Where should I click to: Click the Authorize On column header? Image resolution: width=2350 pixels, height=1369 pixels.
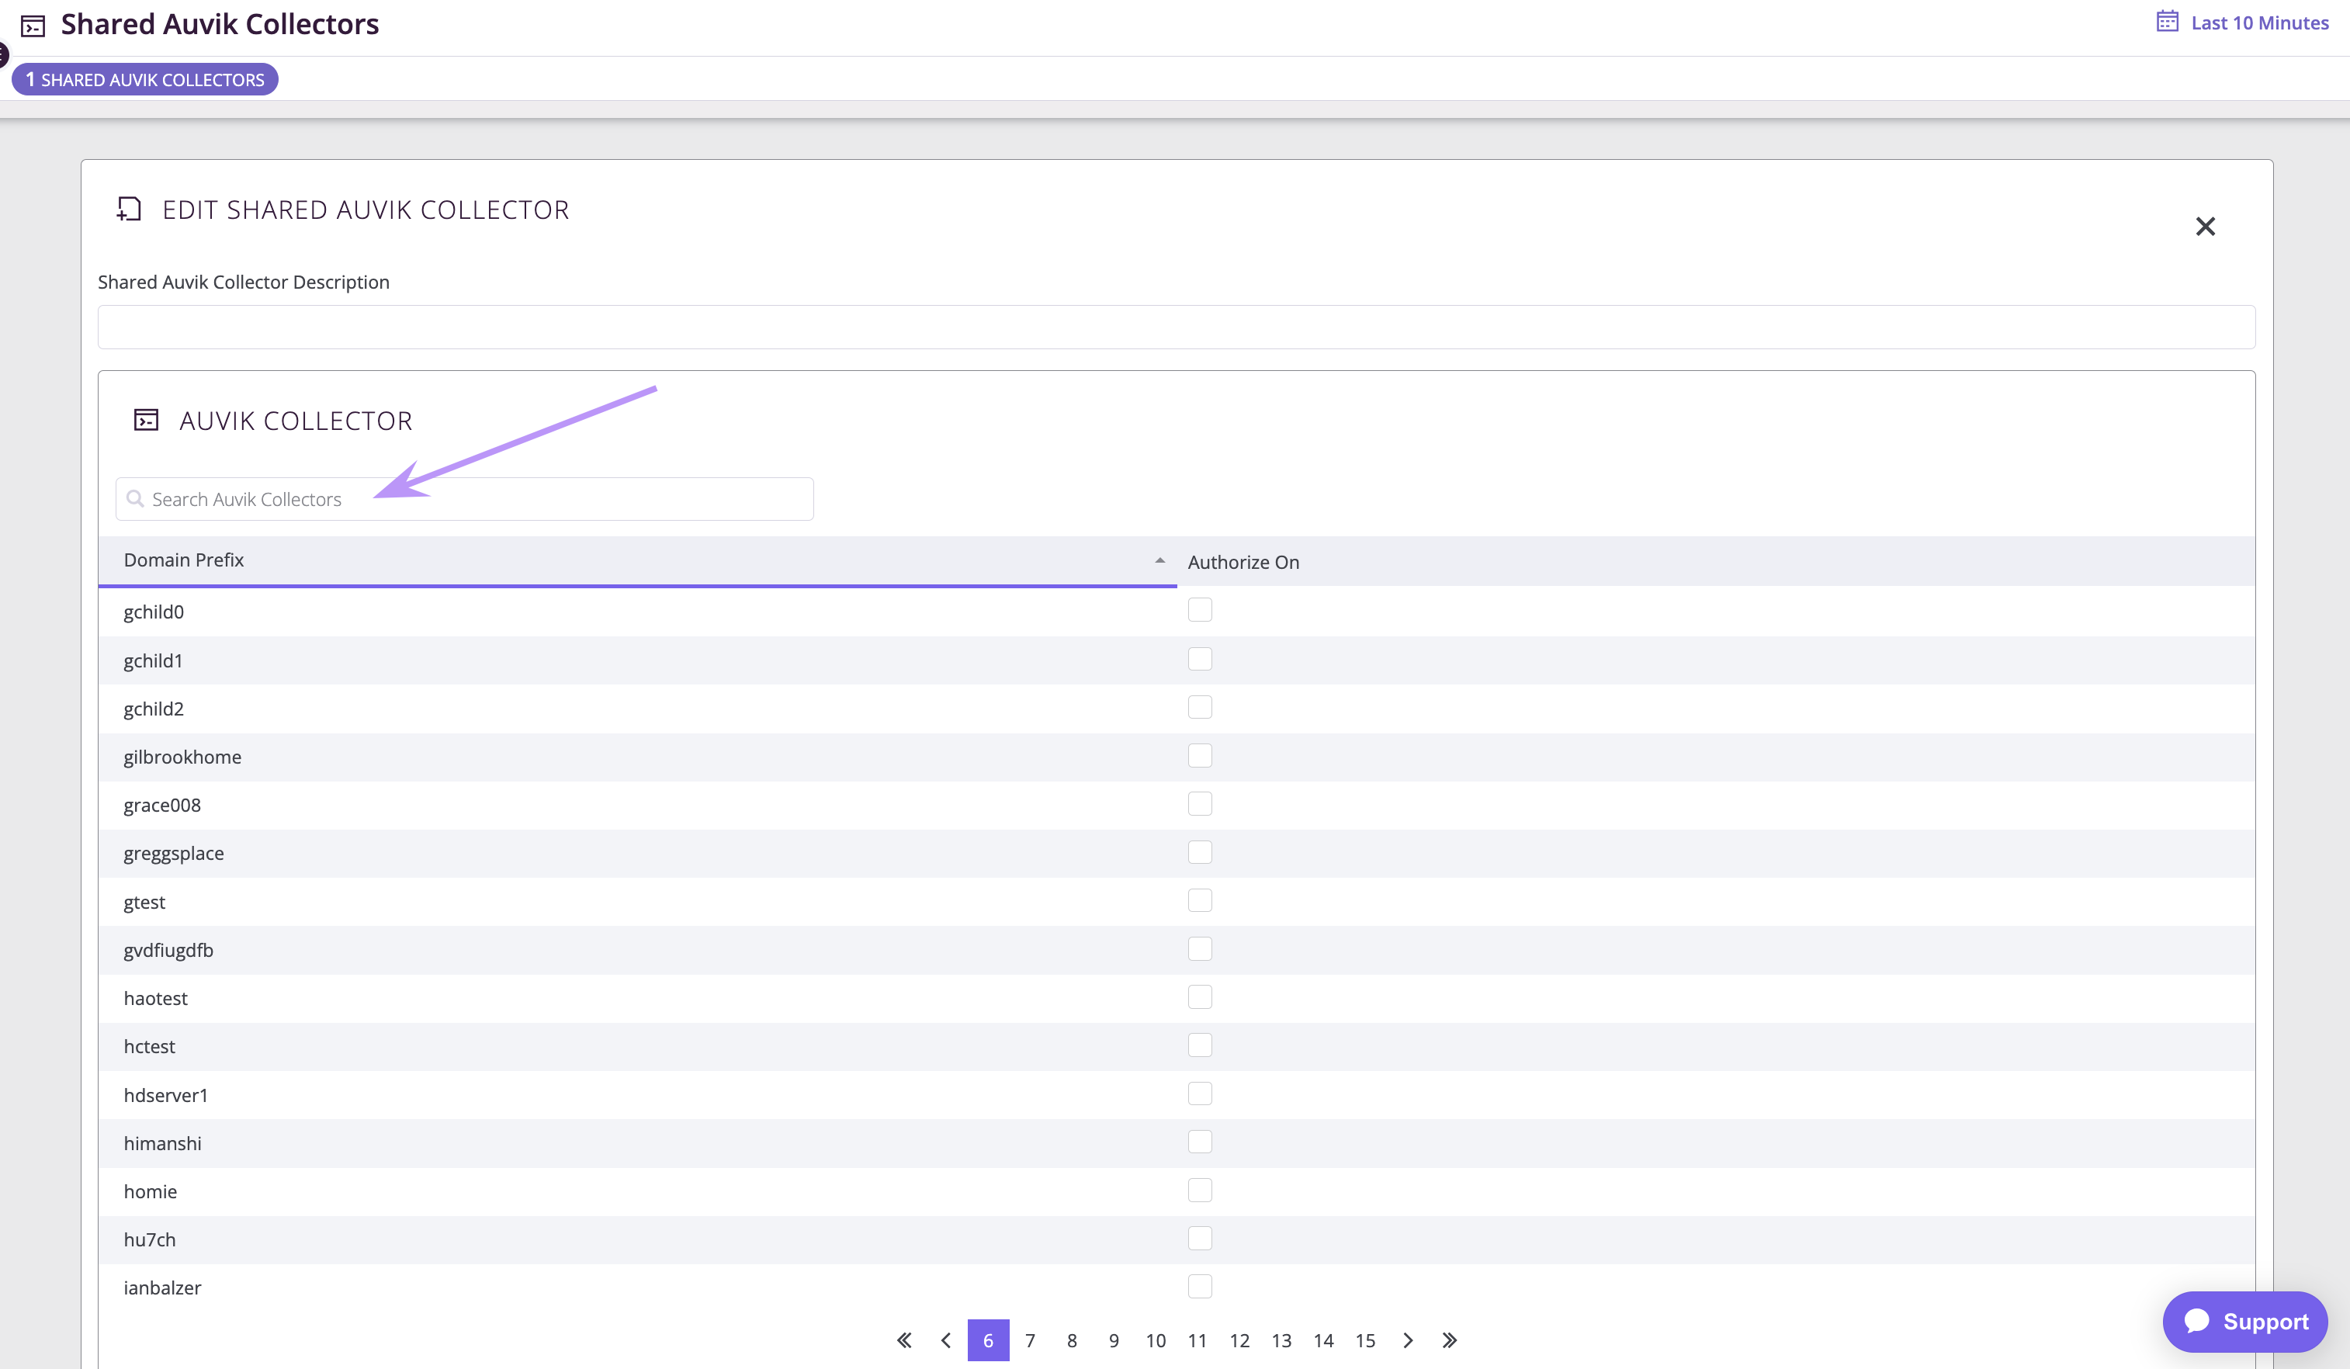coord(1243,563)
